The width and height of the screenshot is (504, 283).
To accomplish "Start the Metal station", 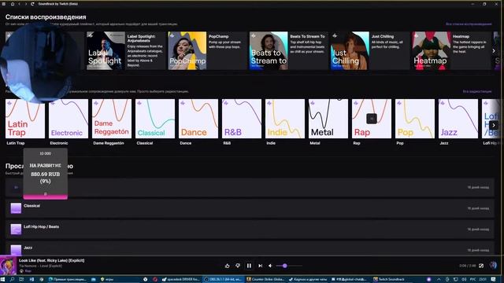I will (x=328, y=119).
